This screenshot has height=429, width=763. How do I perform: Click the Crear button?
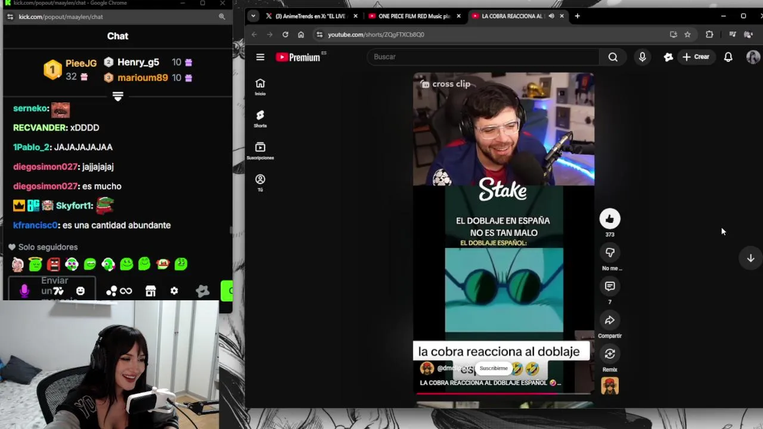pos(696,57)
